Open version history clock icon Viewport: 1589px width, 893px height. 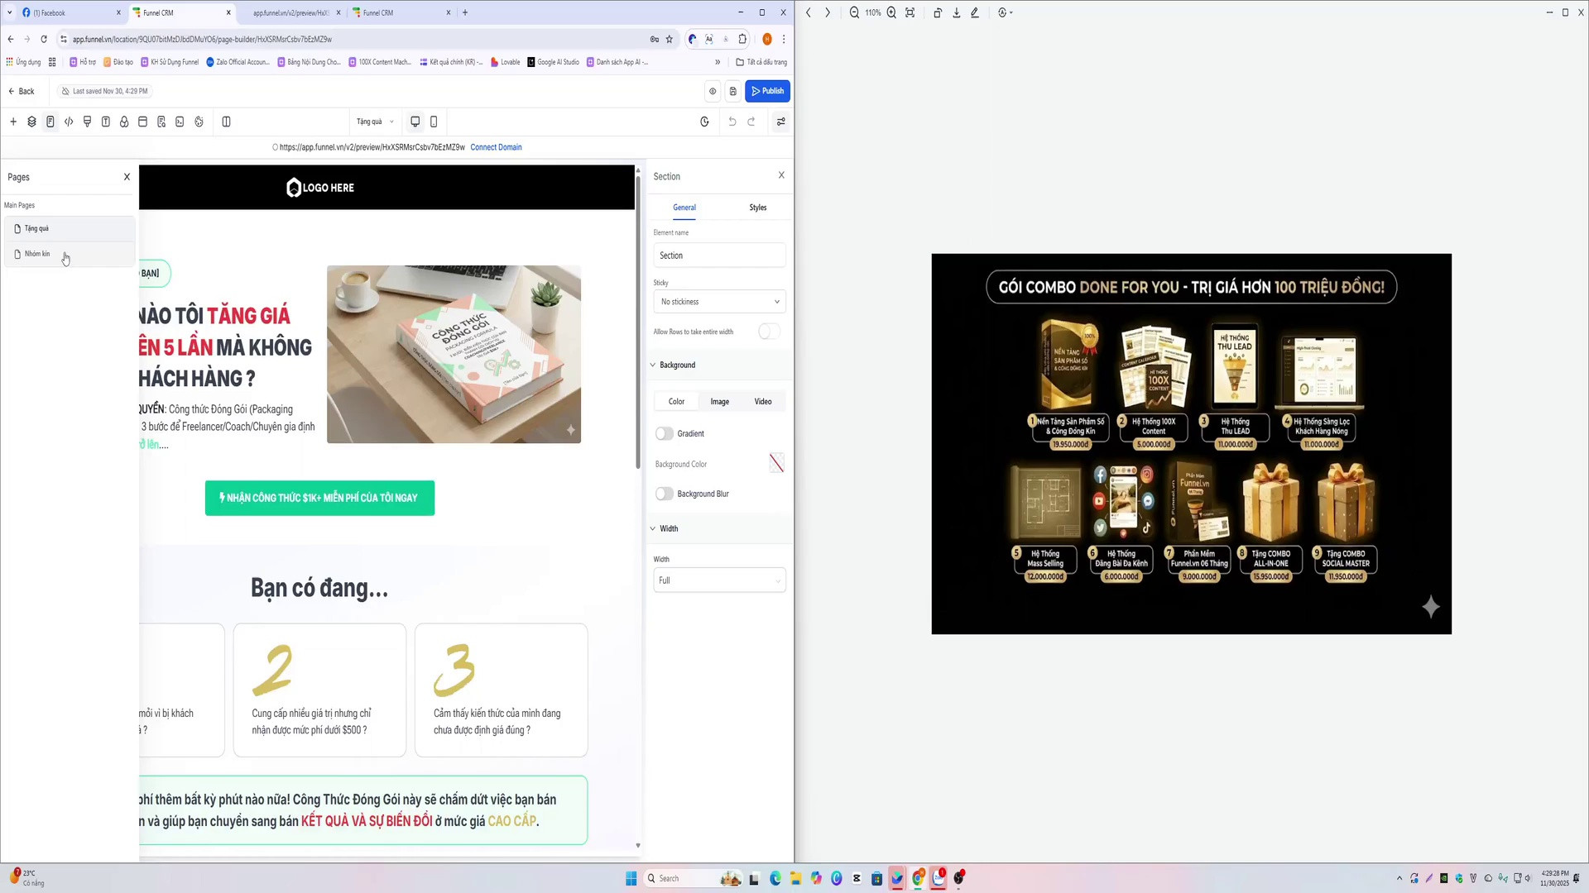pos(704,122)
